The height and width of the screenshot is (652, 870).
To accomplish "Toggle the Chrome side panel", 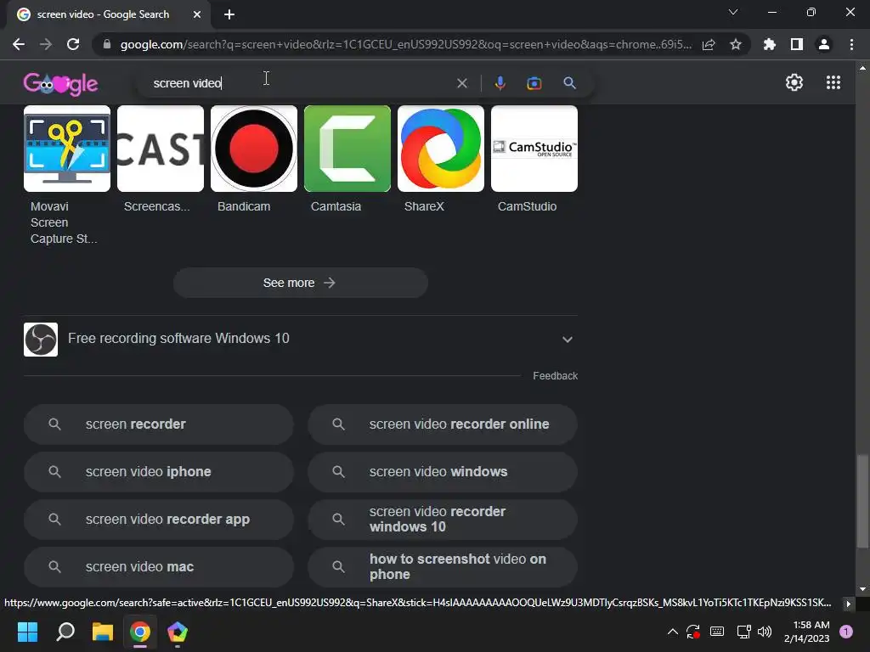I will point(797,44).
